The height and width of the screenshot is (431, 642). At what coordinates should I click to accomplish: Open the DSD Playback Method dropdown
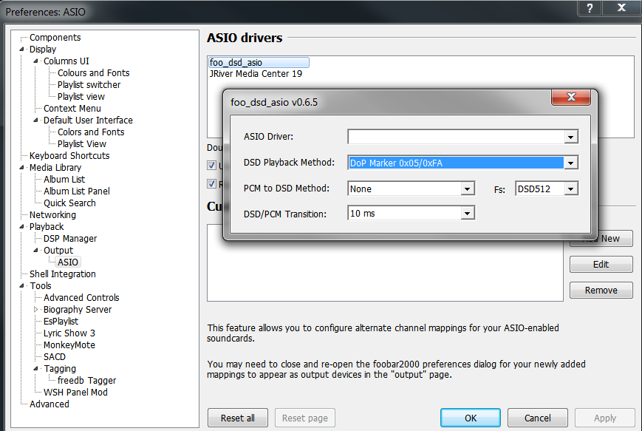570,163
